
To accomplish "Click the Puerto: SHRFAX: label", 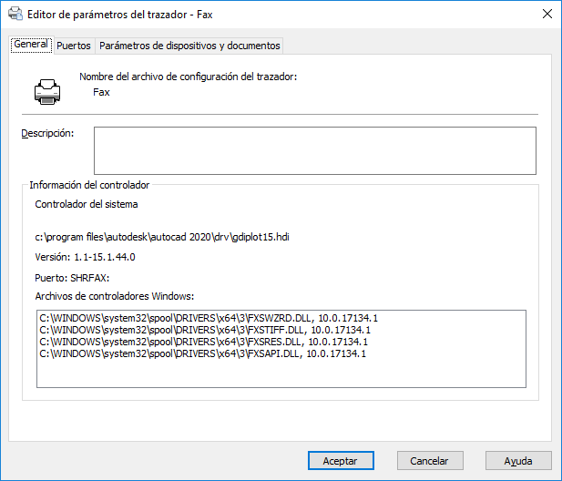I will 72,278.
